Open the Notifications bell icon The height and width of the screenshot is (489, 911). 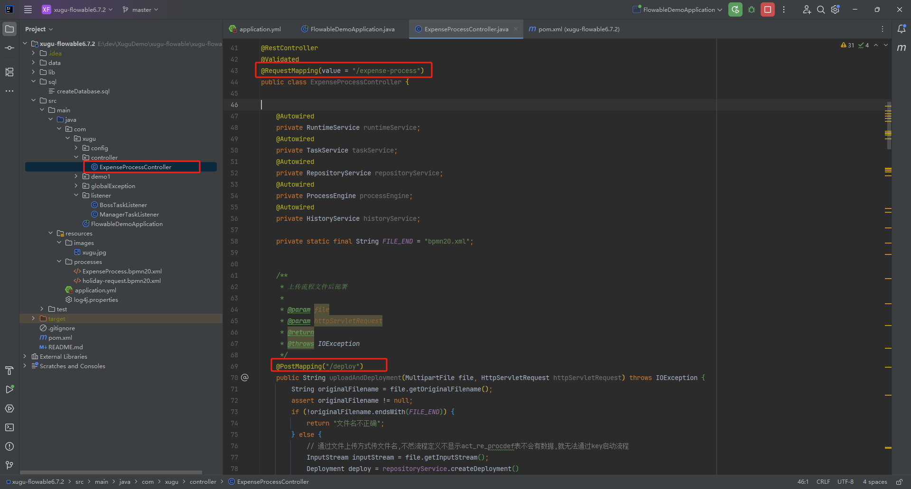(902, 29)
